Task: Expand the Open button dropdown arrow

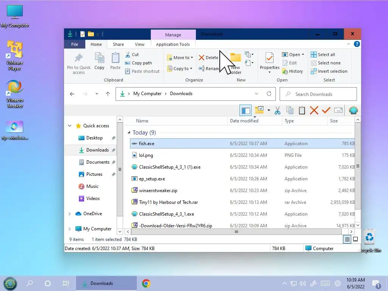Action: tap(303, 55)
